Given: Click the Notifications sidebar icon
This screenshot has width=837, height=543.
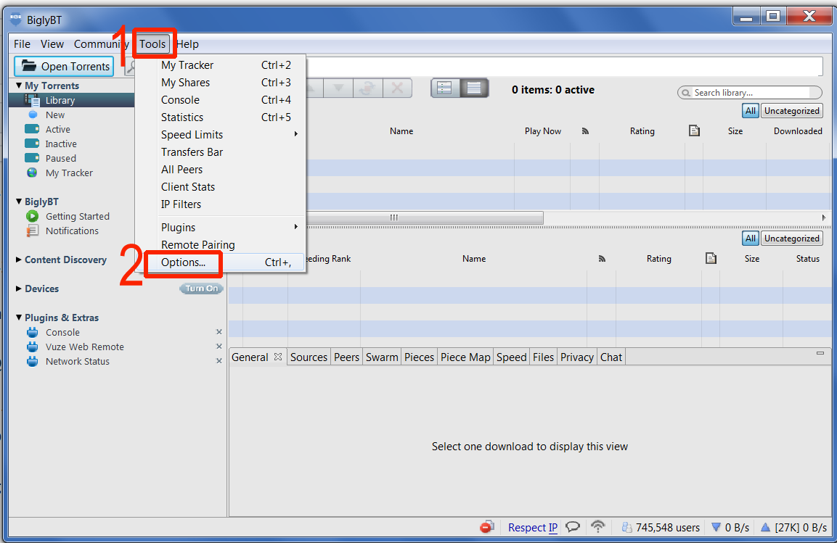Looking at the screenshot, I should [x=33, y=231].
